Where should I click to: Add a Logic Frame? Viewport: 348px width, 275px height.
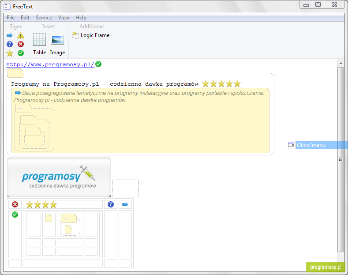click(91, 35)
